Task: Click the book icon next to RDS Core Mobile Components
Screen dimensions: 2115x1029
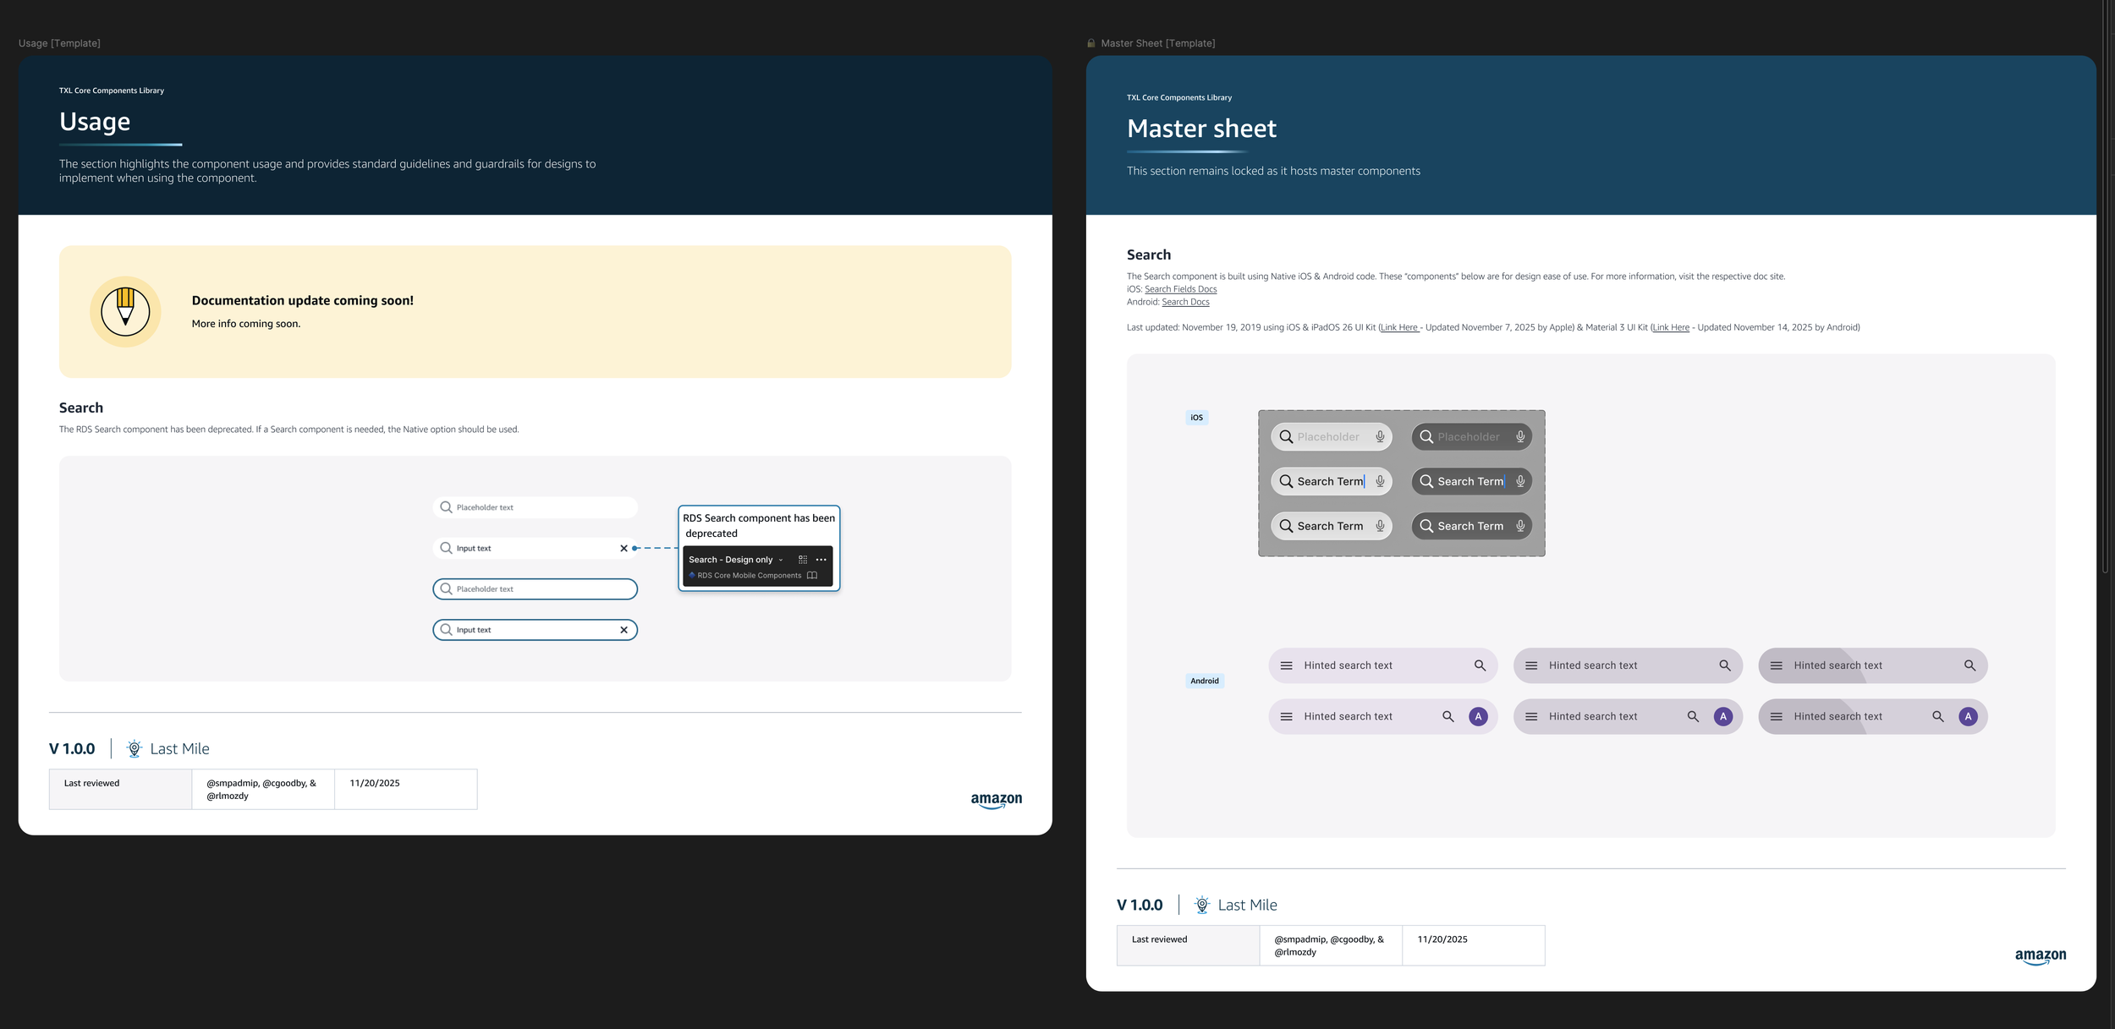Action: coord(812,576)
